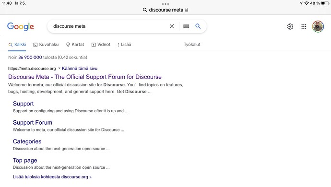
Task: Tap the clock 11.48 in status bar
Action: coord(7,3)
